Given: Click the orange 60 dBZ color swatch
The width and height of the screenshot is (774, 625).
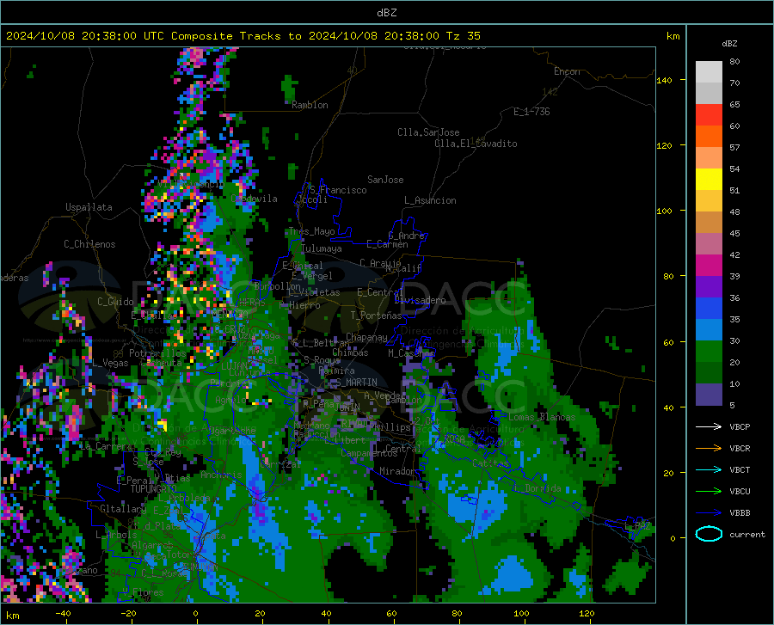Looking at the screenshot, I should point(709,136).
